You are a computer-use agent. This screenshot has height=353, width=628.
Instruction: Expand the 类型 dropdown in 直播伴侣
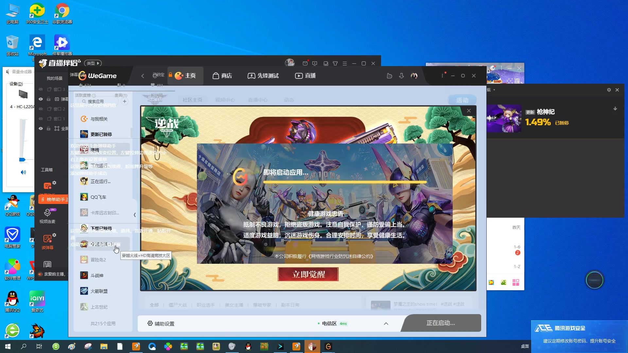pos(93,63)
